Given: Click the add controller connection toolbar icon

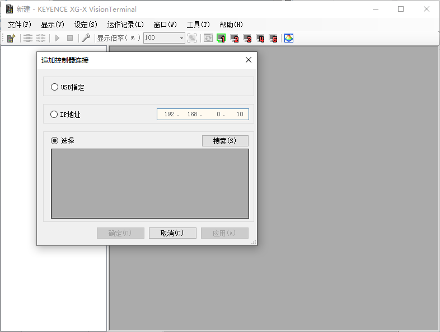Looking at the screenshot, I should tap(11, 38).
